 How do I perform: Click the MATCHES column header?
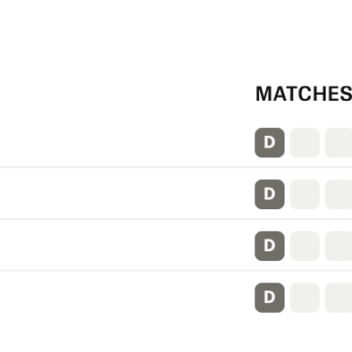[x=304, y=94]
